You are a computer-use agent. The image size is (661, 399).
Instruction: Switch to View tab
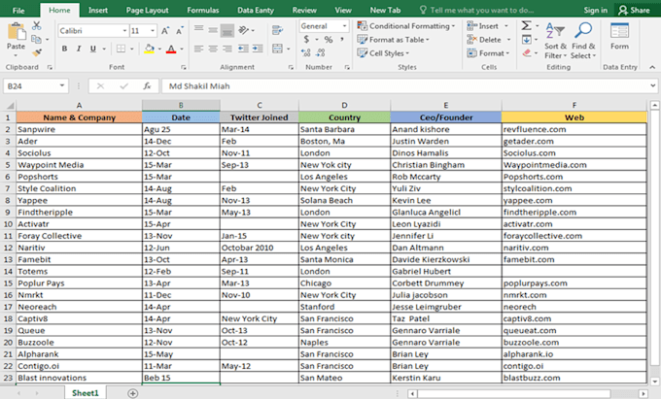pyautogui.click(x=343, y=10)
